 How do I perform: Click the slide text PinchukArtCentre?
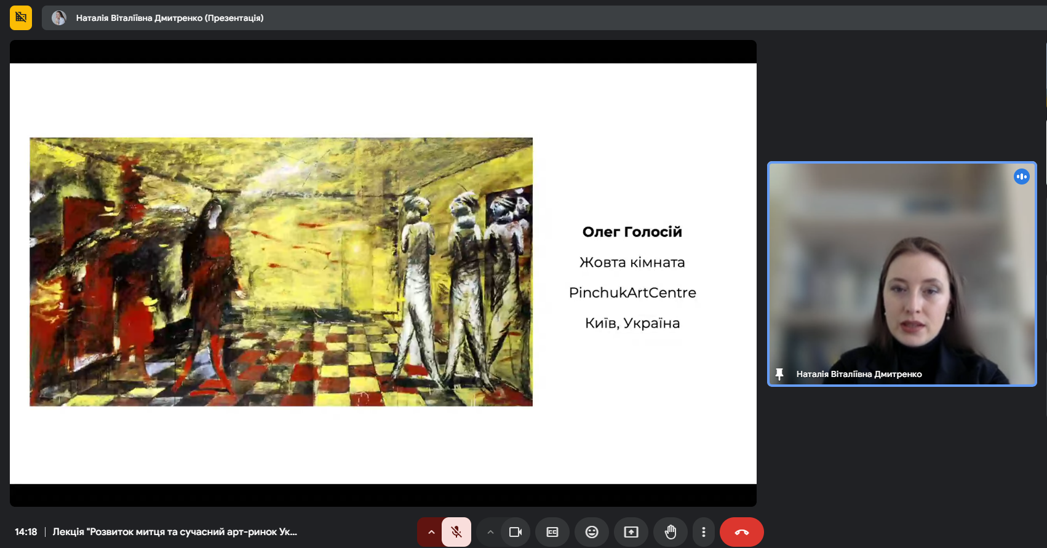click(x=632, y=293)
